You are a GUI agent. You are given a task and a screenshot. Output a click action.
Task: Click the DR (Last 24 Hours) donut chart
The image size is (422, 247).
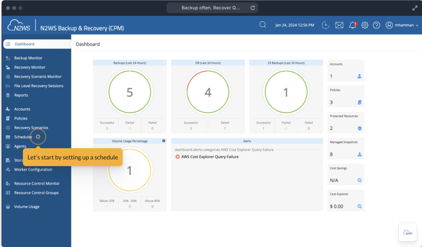pos(208,92)
